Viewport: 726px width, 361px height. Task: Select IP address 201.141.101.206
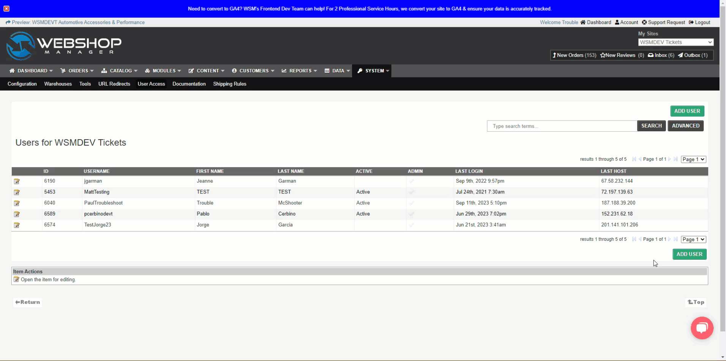coord(619,225)
